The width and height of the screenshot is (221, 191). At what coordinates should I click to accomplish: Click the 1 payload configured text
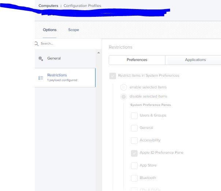click(62, 80)
